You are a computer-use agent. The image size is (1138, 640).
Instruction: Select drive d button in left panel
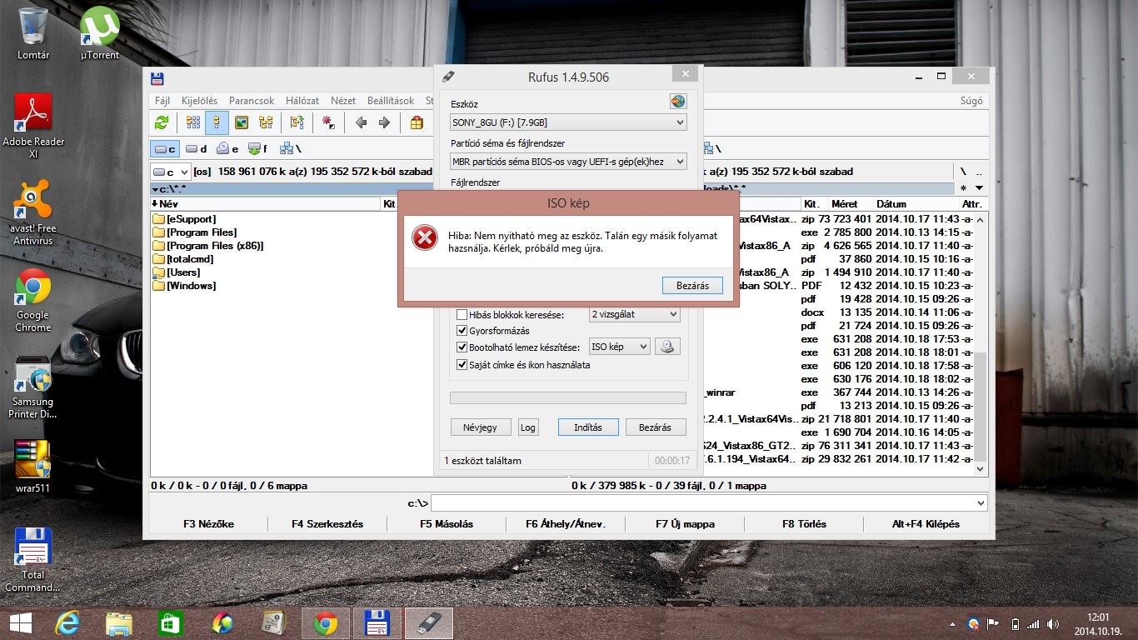tap(197, 149)
